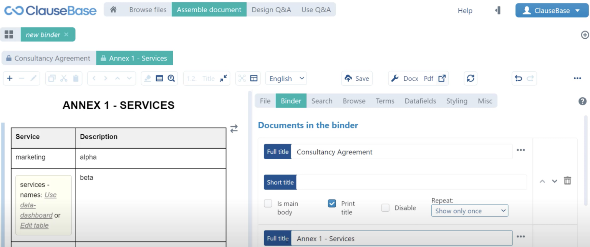Open the ClauseBase user account menu
The image size is (590, 247).
(x=551, y=11)
